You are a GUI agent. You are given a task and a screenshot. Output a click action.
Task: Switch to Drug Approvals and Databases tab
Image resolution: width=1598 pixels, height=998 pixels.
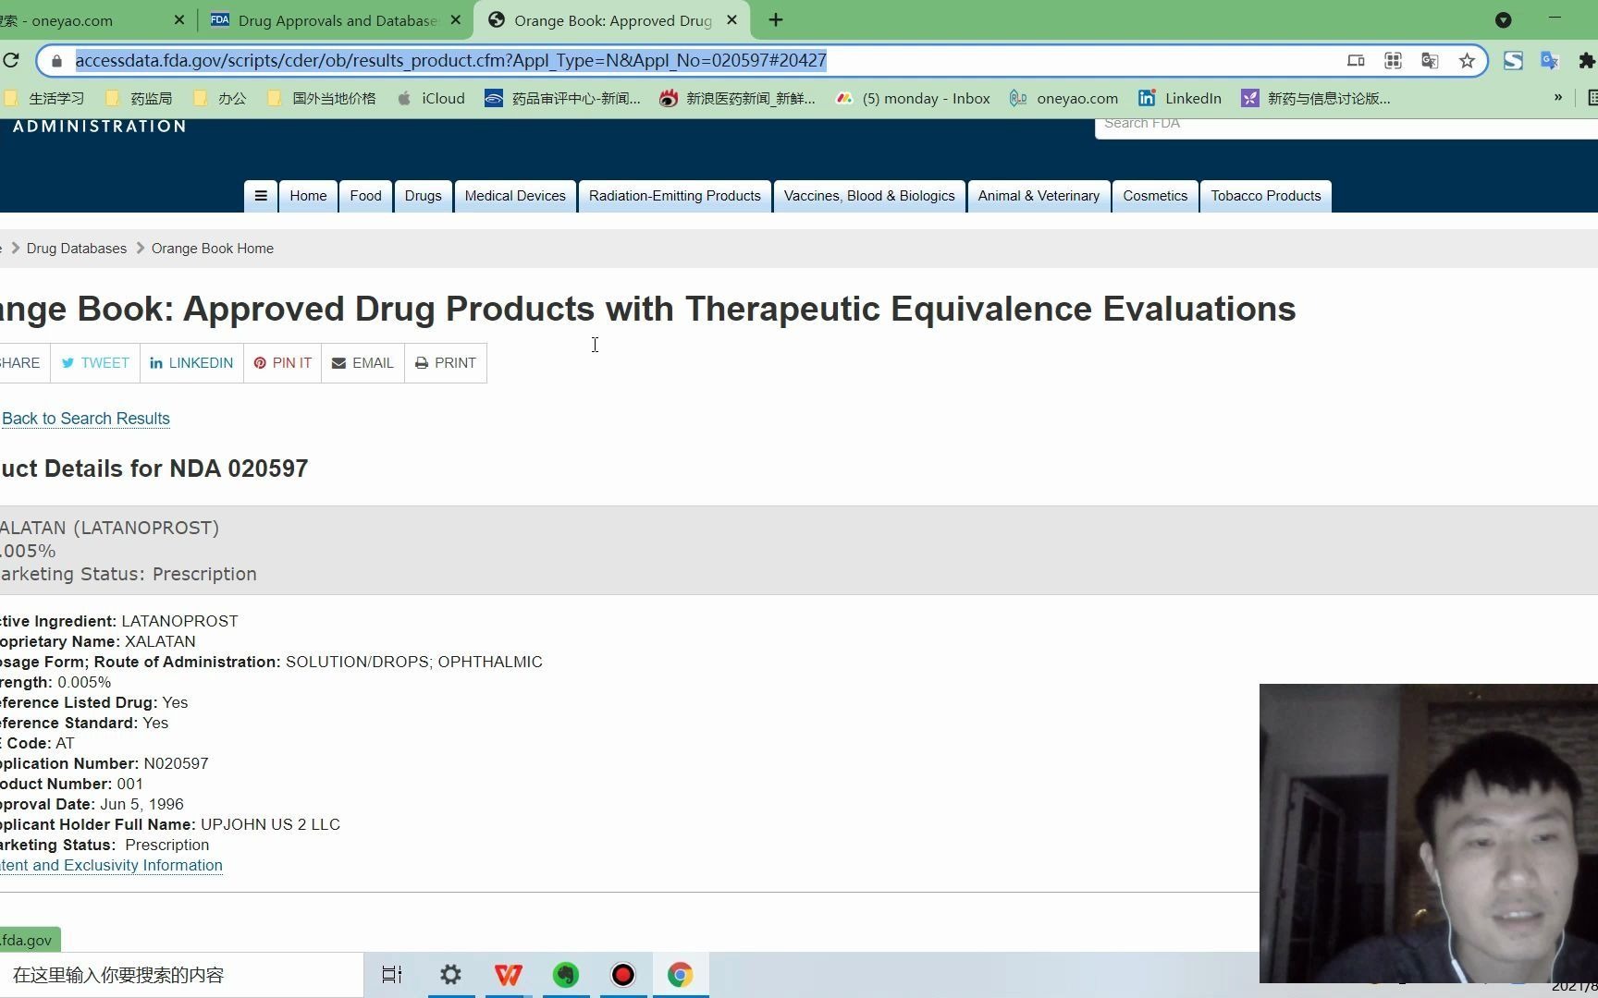point(337,19)
